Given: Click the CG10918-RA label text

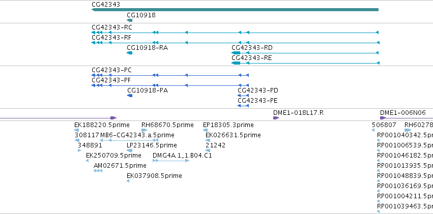Looking at the screenshot, I should [x=147, y=48].
